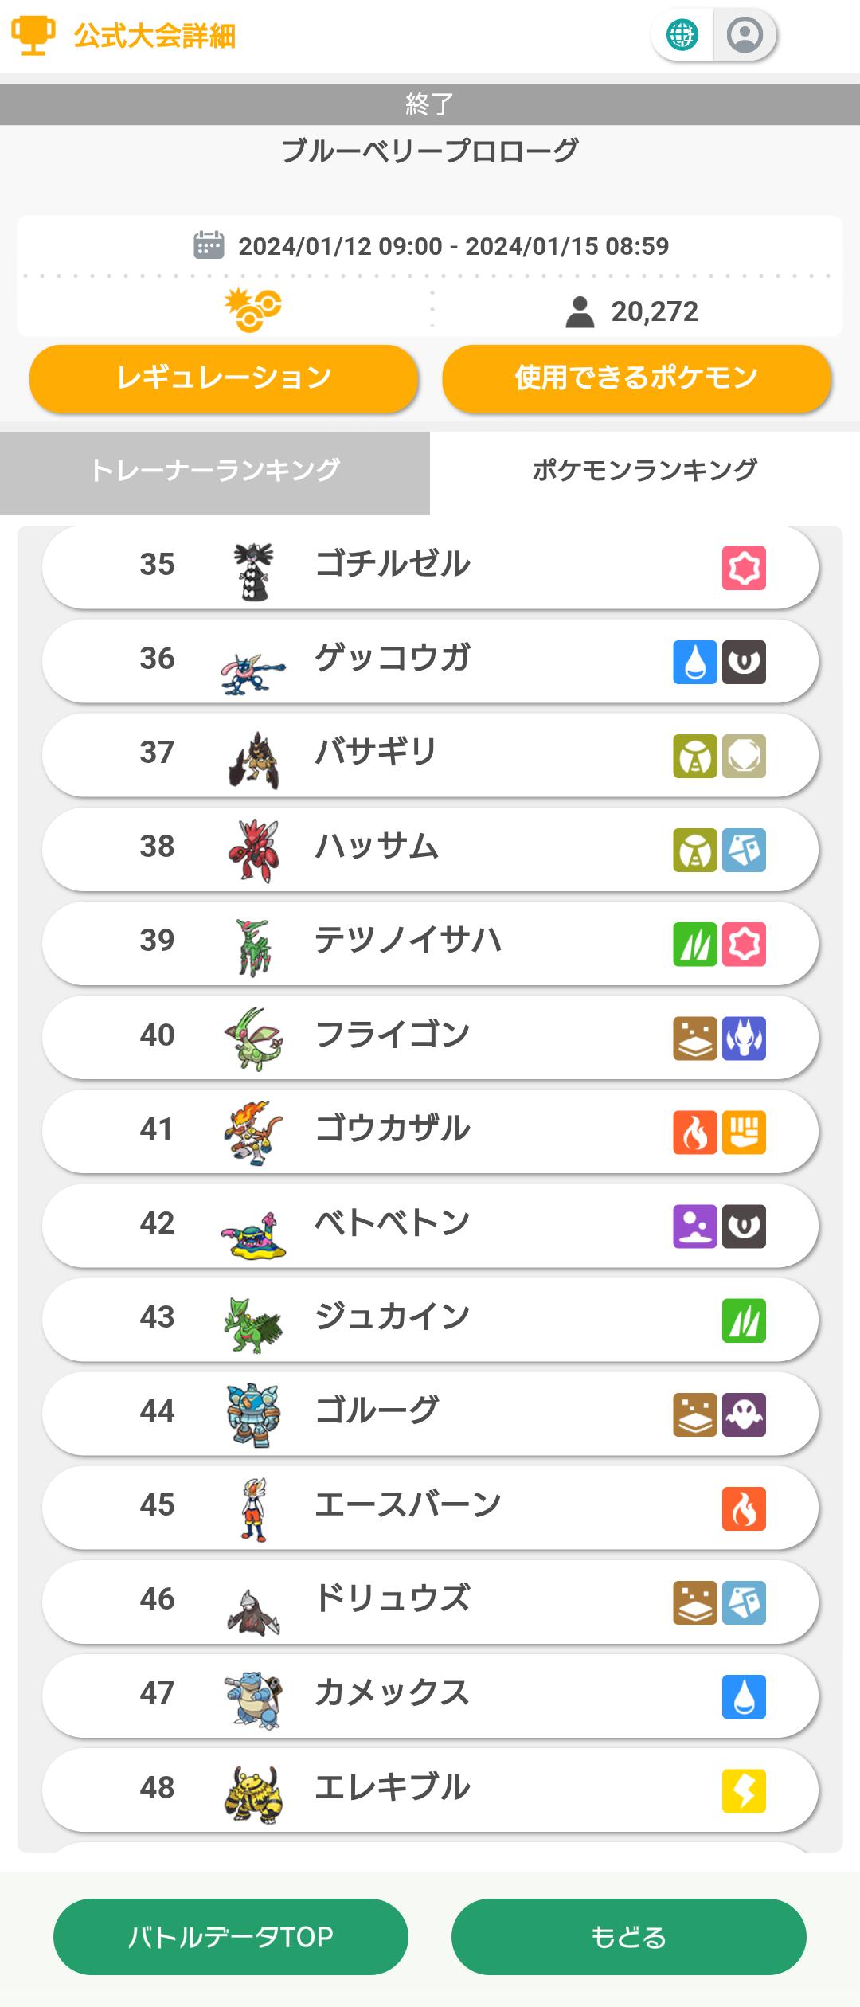Viewport: 860px width, 2007px height.
Task: Go to バトルデータTOP
Action: (x=231, y=1937)
